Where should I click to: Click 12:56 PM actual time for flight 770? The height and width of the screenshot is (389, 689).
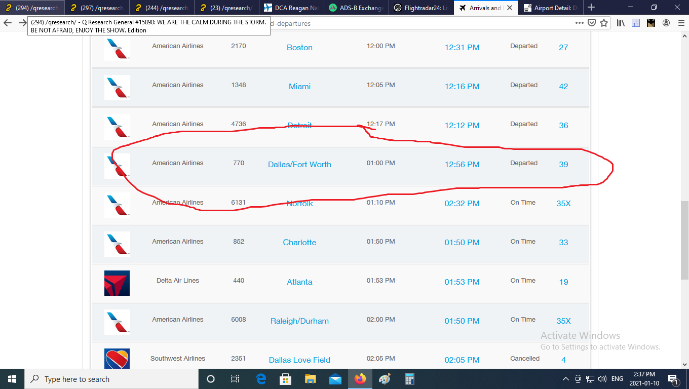(x=462, y=165)
